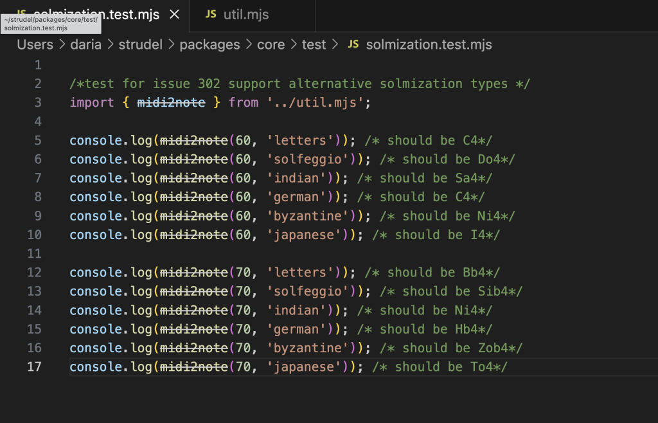
Task: Click line number 17 in the gutter
Action: pos(35,367)
